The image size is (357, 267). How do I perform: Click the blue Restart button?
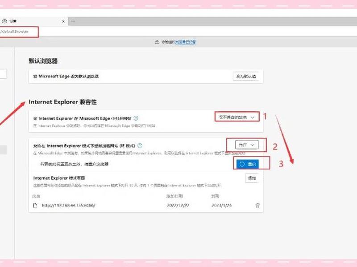pos(248,164)
